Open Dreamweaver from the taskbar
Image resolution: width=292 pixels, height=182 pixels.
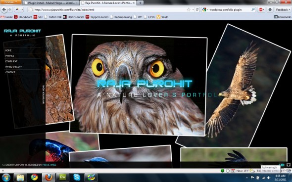(x=62, y=178)
